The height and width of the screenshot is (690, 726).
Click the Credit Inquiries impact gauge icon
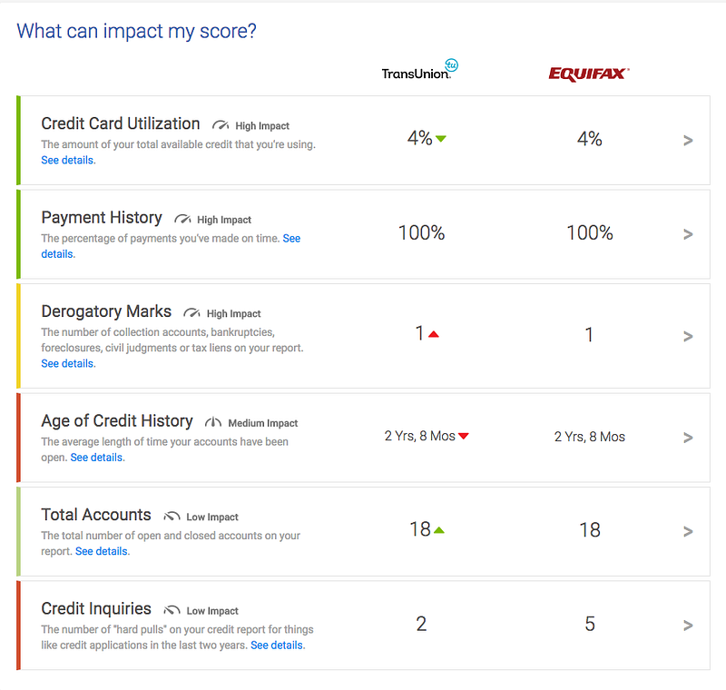(x=172, y=610)
